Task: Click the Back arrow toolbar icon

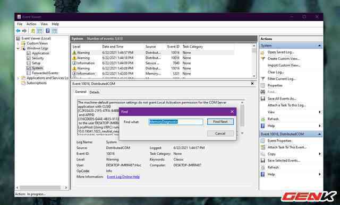Action: [18, 31]
